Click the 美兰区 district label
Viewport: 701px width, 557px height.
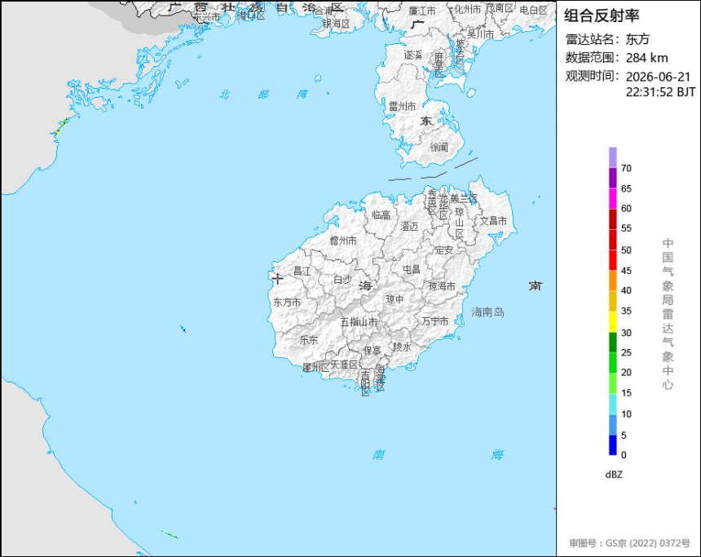click(464, 198)
